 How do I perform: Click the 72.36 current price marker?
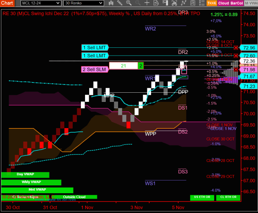[x=249, y=61]
